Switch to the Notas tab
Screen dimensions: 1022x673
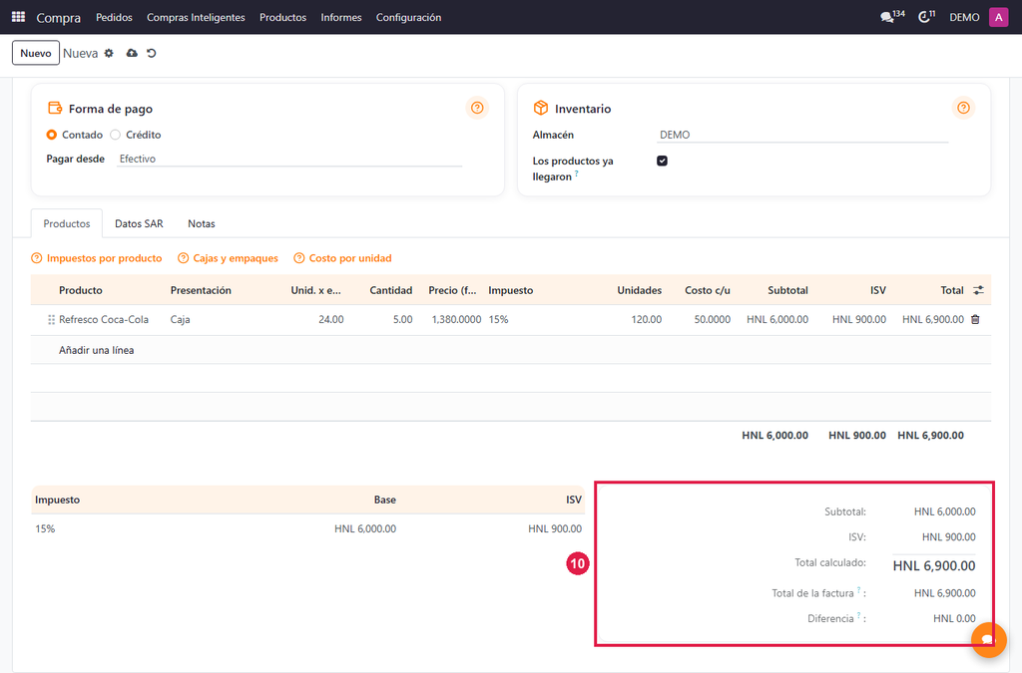pyautogui.click(x=202, y=224)
